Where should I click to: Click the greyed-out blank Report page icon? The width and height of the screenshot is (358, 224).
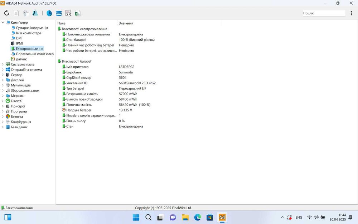coord(16,13)
